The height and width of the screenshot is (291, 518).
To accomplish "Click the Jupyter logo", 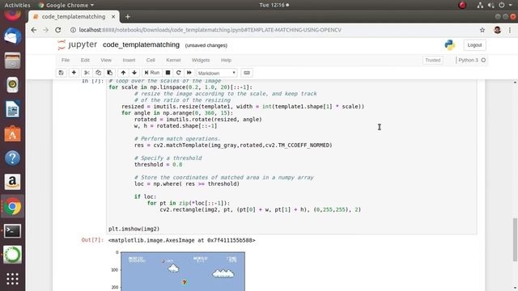I will [x=78, y=44].
